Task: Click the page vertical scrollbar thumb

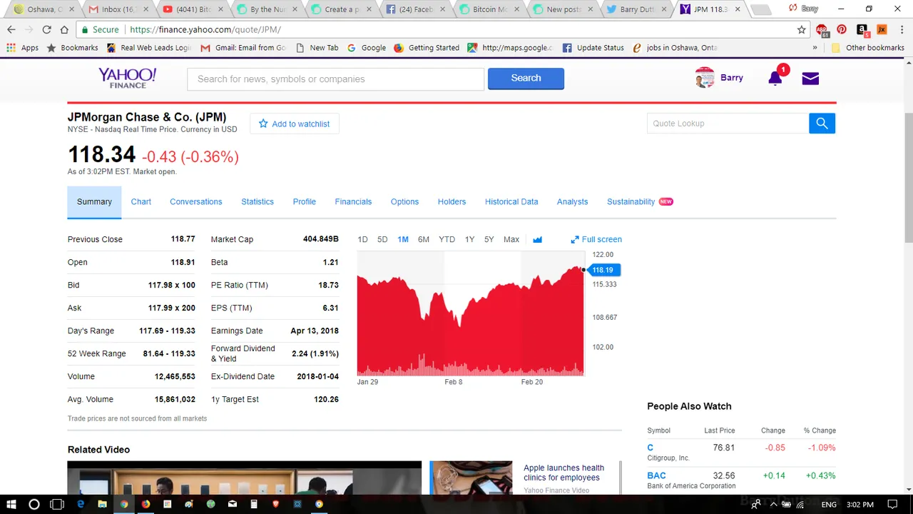Action: [x=907, y=178]
